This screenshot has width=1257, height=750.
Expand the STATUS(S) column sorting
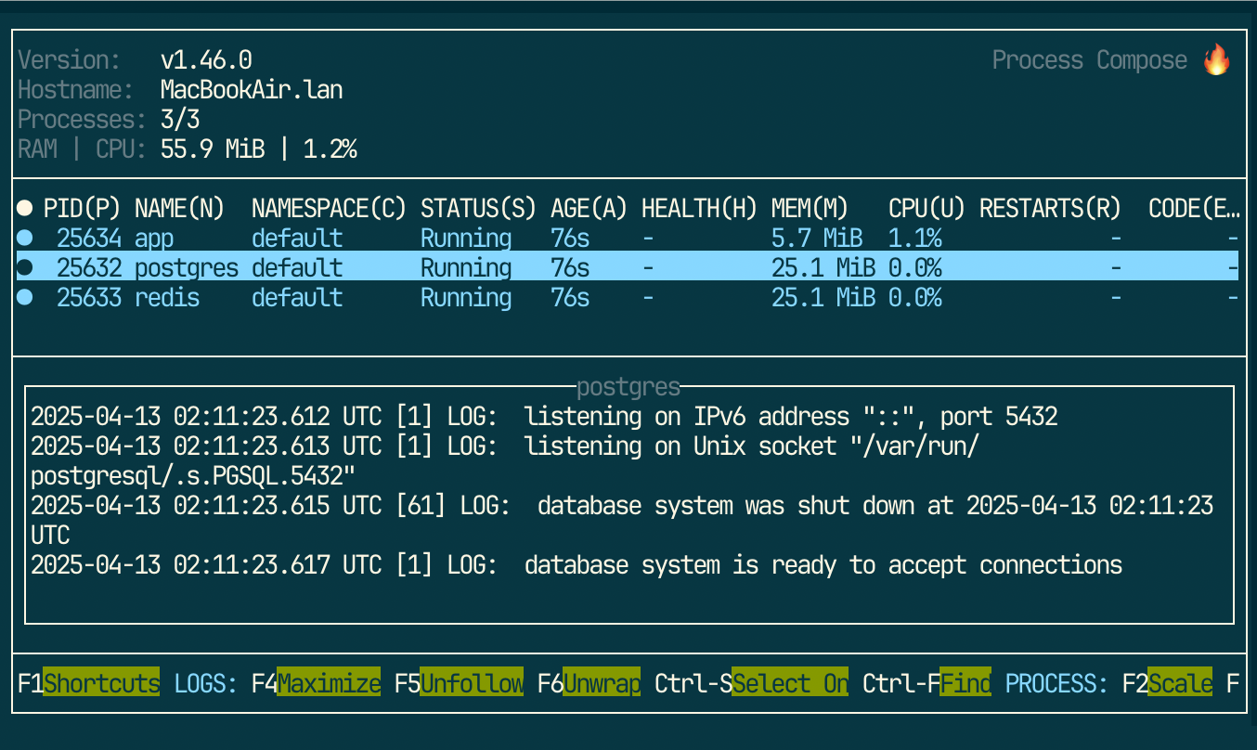[478, 208]
